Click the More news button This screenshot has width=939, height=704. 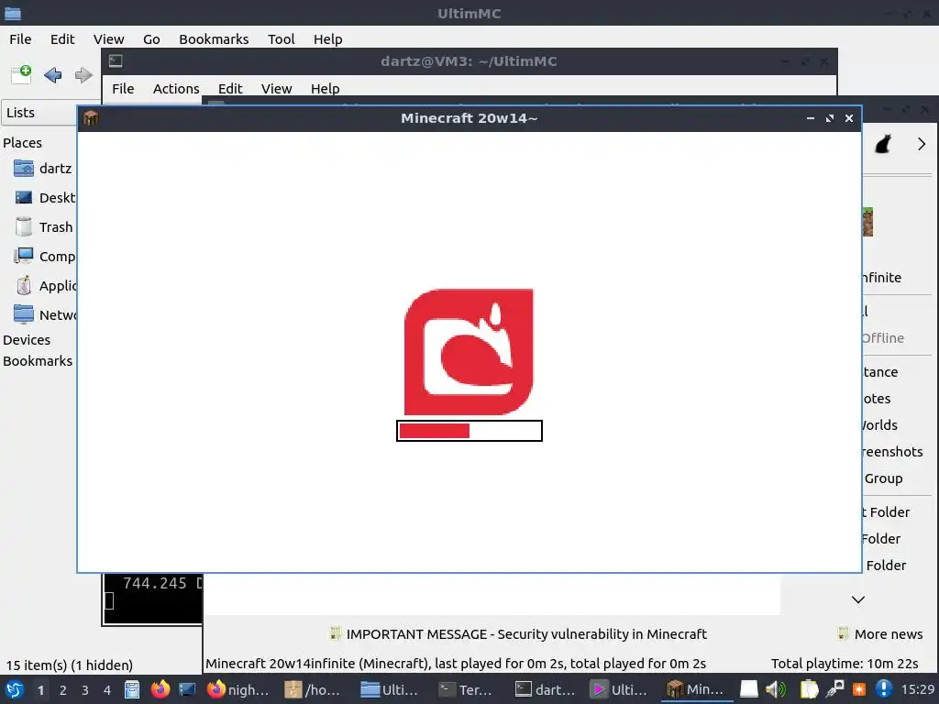[880, 634]
